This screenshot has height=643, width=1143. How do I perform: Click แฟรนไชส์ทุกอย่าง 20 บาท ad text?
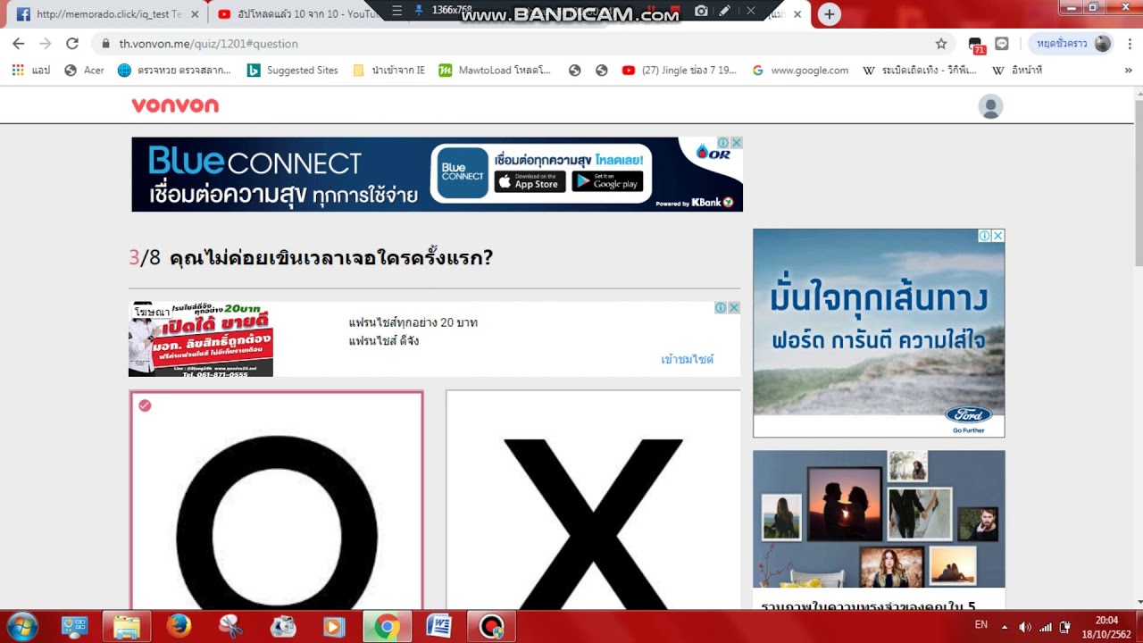coord(413,322)
